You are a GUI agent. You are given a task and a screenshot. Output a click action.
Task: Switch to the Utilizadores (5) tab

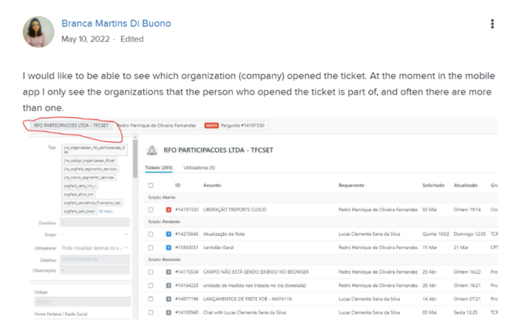[199, 168]
